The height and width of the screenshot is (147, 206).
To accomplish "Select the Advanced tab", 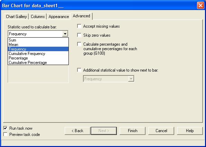I will click(81, 16).
